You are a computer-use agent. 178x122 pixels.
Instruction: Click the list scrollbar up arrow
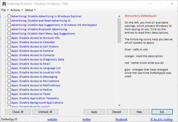coord(119,16)
